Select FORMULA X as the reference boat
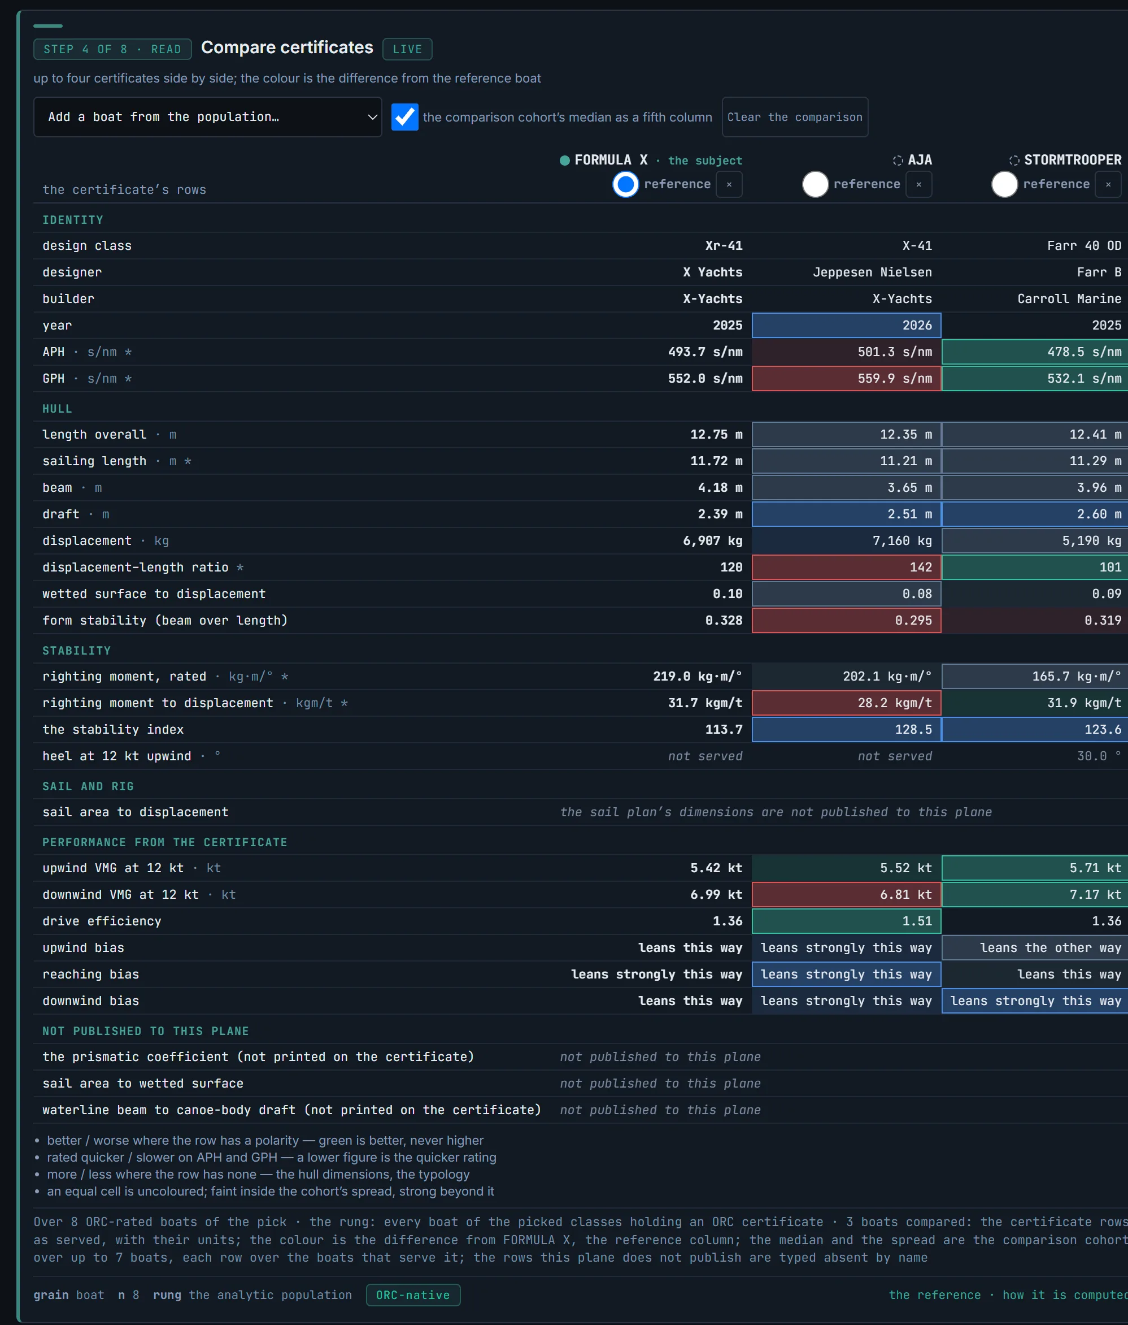This screenshot has height=1325, width=1128. (x=625, y=184)
